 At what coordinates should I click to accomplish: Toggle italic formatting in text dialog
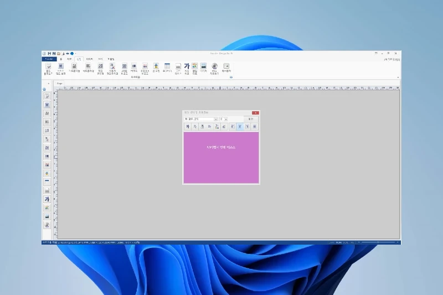[195, 127]
